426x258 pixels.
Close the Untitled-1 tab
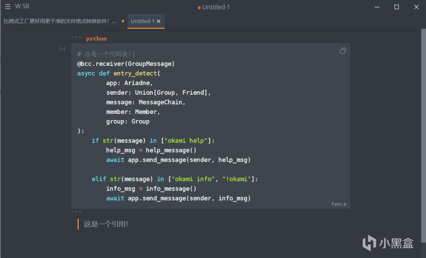(158, 21)
